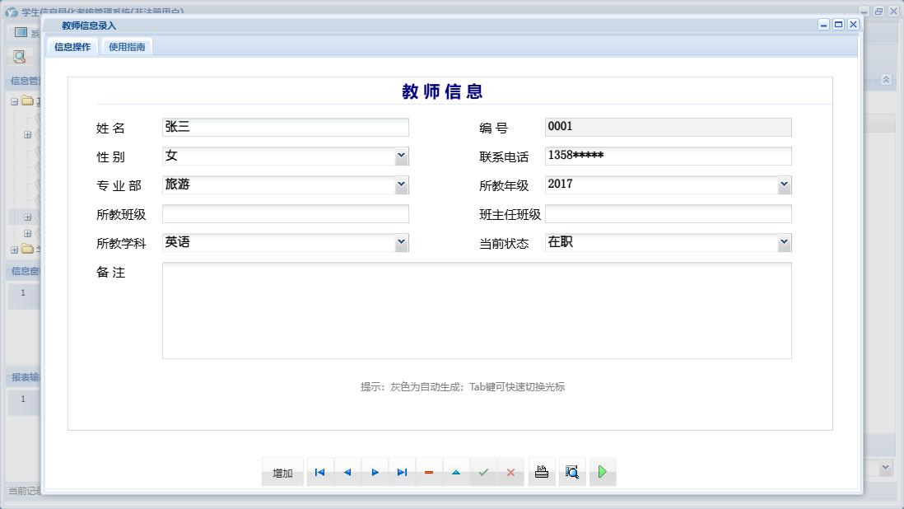904x509 pixels.
Task: Navigate to the first record
Action: 319,472
